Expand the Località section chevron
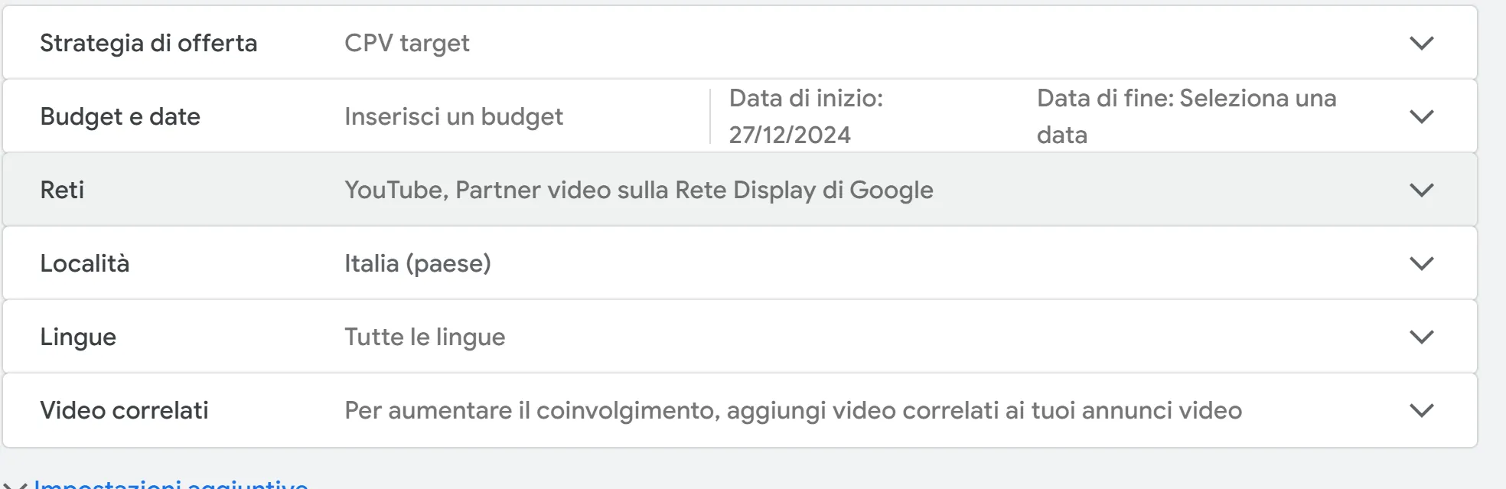 click(1422, 263)
